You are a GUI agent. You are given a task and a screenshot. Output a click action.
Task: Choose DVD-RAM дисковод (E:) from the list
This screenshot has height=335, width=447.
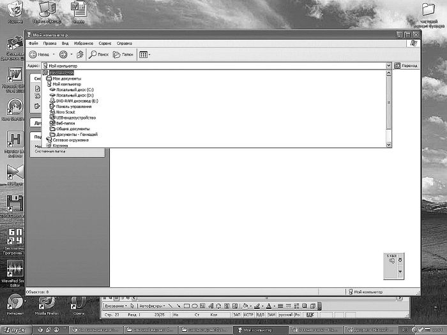(x=77, y=101)
